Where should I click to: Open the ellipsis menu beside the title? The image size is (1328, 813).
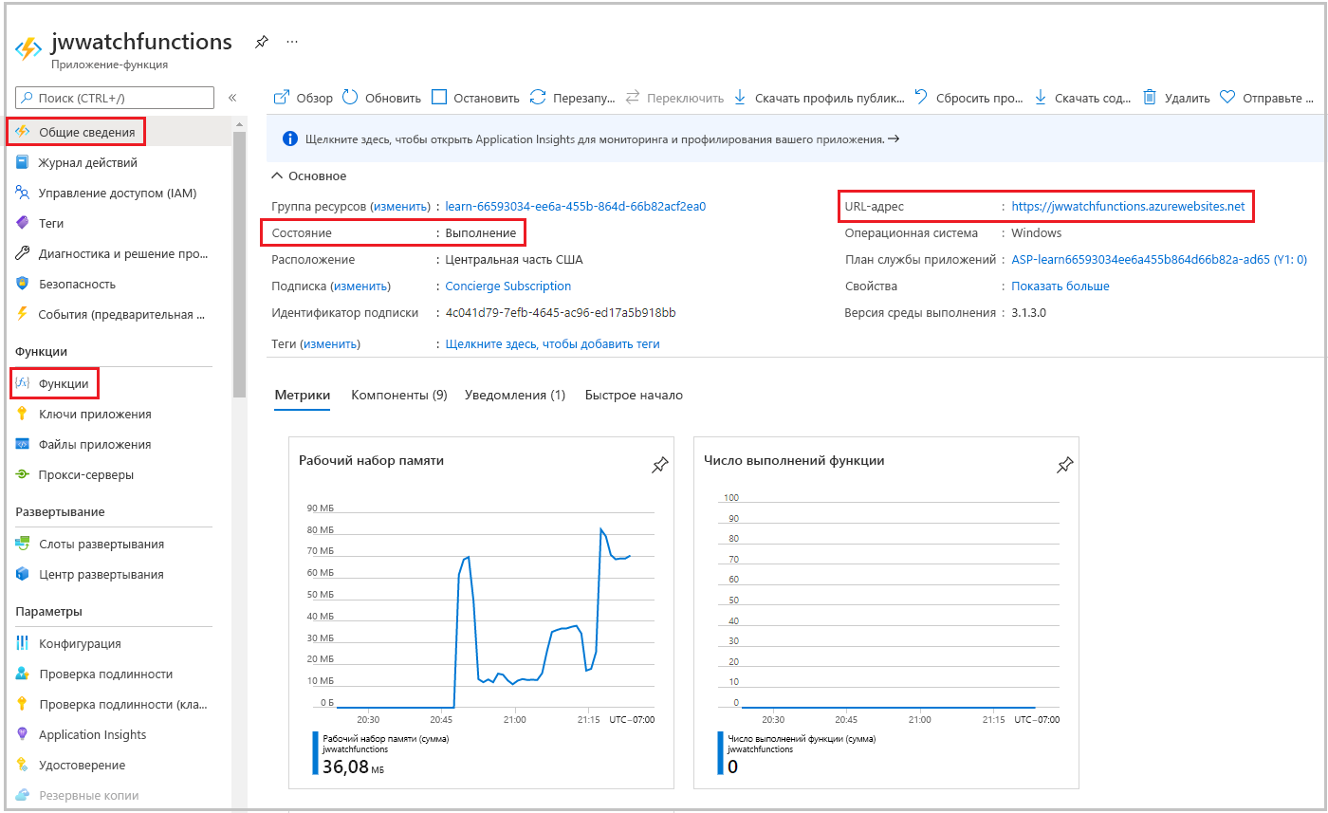coord(292,42)
